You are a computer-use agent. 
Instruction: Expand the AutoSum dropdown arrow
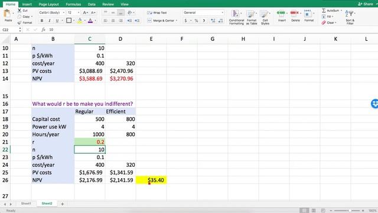point(341,11)
